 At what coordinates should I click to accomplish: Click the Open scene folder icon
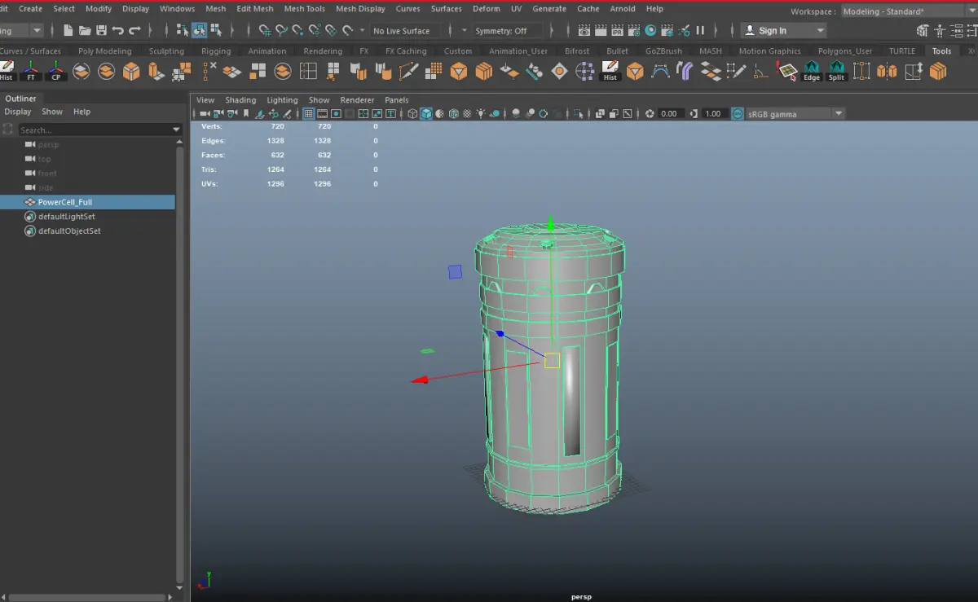(x=85, y=30)
